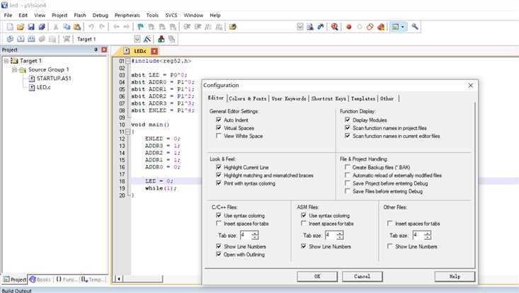519x293 pixels.
Task: Open Target Options with the wand icon
Action: pos(147,39)
